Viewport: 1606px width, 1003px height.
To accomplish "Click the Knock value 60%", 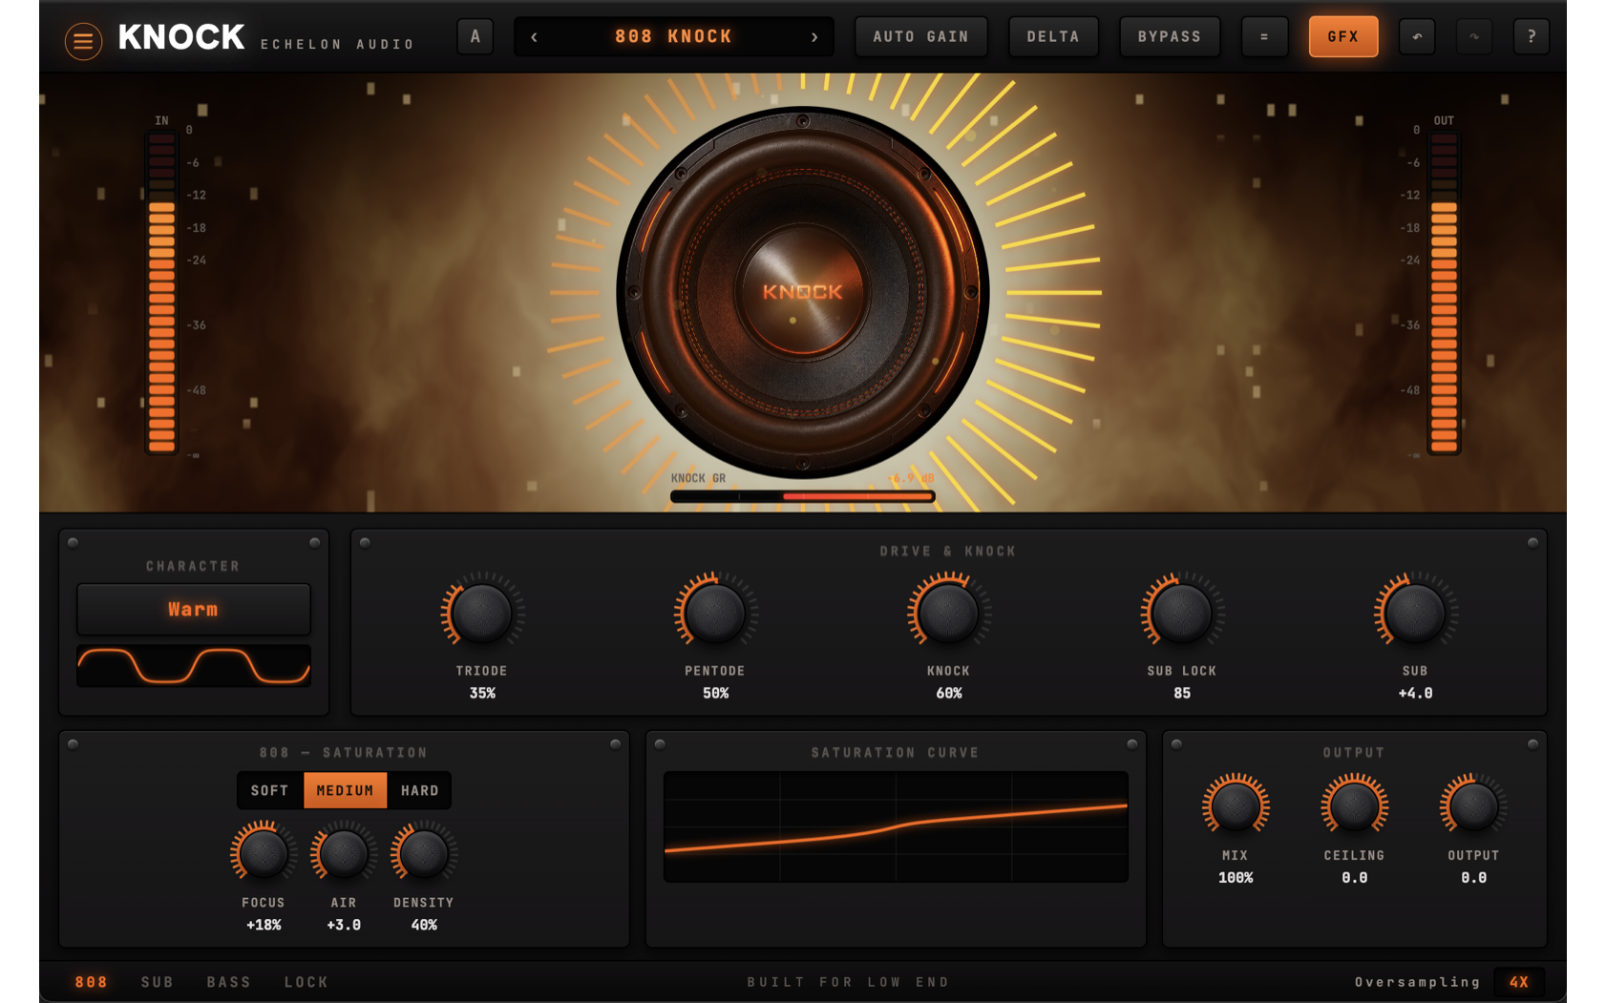I will pos(948,694).
